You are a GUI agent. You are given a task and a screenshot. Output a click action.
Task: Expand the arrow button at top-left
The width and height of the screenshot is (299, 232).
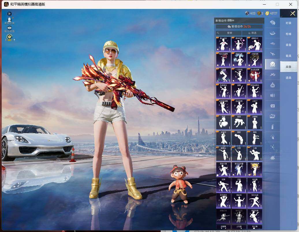point(9,14)
